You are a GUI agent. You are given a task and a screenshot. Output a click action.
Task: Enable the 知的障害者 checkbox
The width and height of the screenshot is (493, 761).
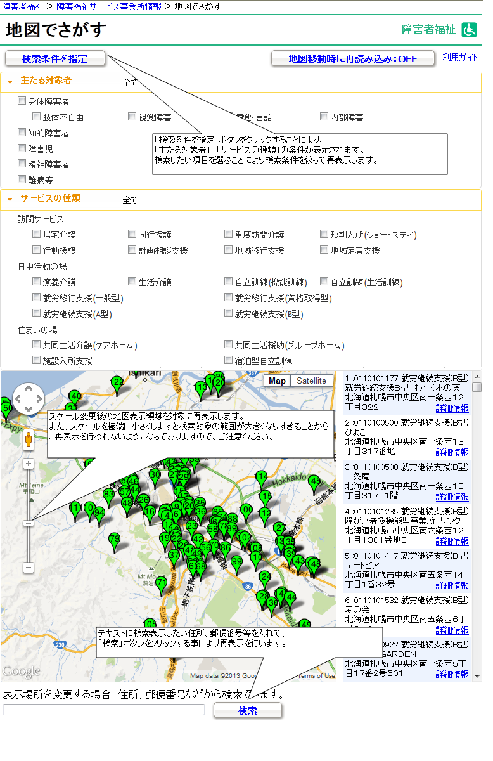click(x=22, y=133)
